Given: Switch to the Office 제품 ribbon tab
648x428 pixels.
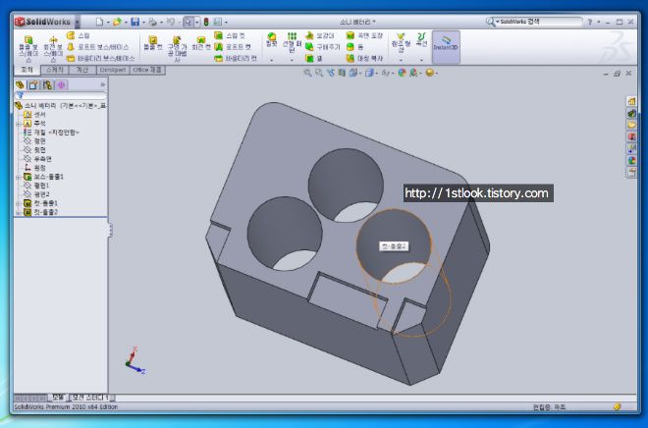Looking at the screenshot, I should pos(147,70).
